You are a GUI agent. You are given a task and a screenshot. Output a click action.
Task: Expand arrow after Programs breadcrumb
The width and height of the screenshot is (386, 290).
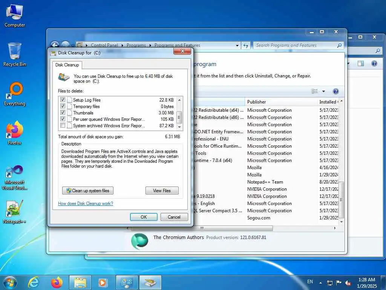coord(150,45)
